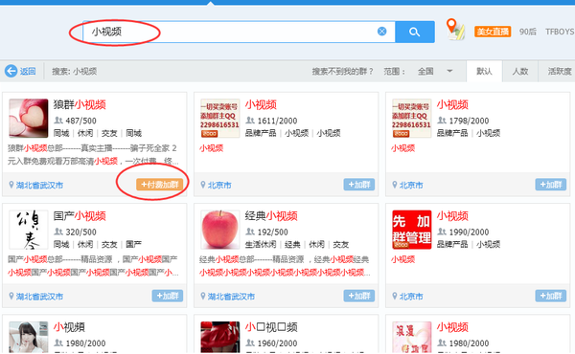The width and height of the screenshot is (575, 354).
Task: Click 湖北省武汉市 location on 国产小视频 card
Action: click(39, 297)
